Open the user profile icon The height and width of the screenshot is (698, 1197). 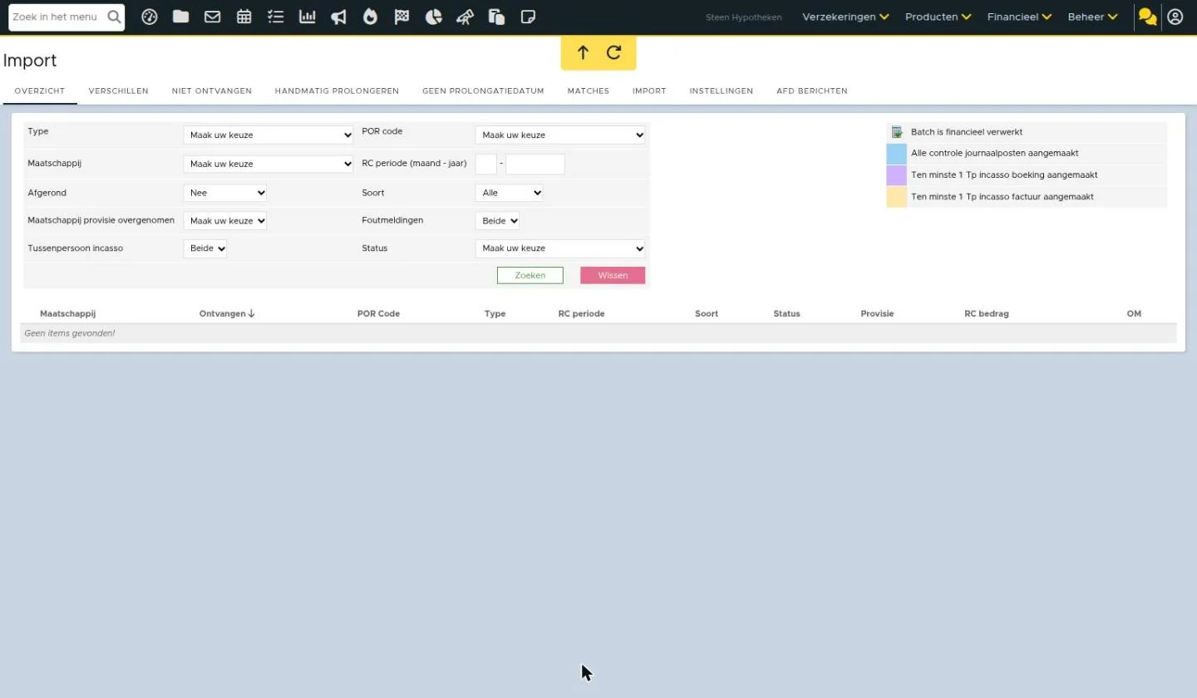pyautogui.click(x=1175, y=17)
